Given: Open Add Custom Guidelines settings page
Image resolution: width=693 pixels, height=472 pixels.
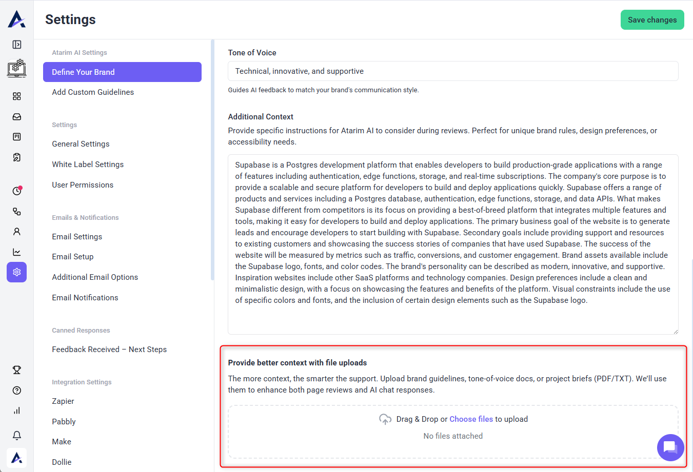Looking at the screenshot, I should pyautogui.click(x=93, y=92).
